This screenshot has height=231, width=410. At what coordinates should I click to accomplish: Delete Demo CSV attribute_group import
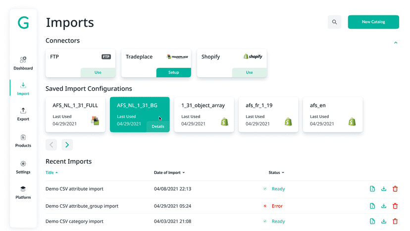click(395, 206)
